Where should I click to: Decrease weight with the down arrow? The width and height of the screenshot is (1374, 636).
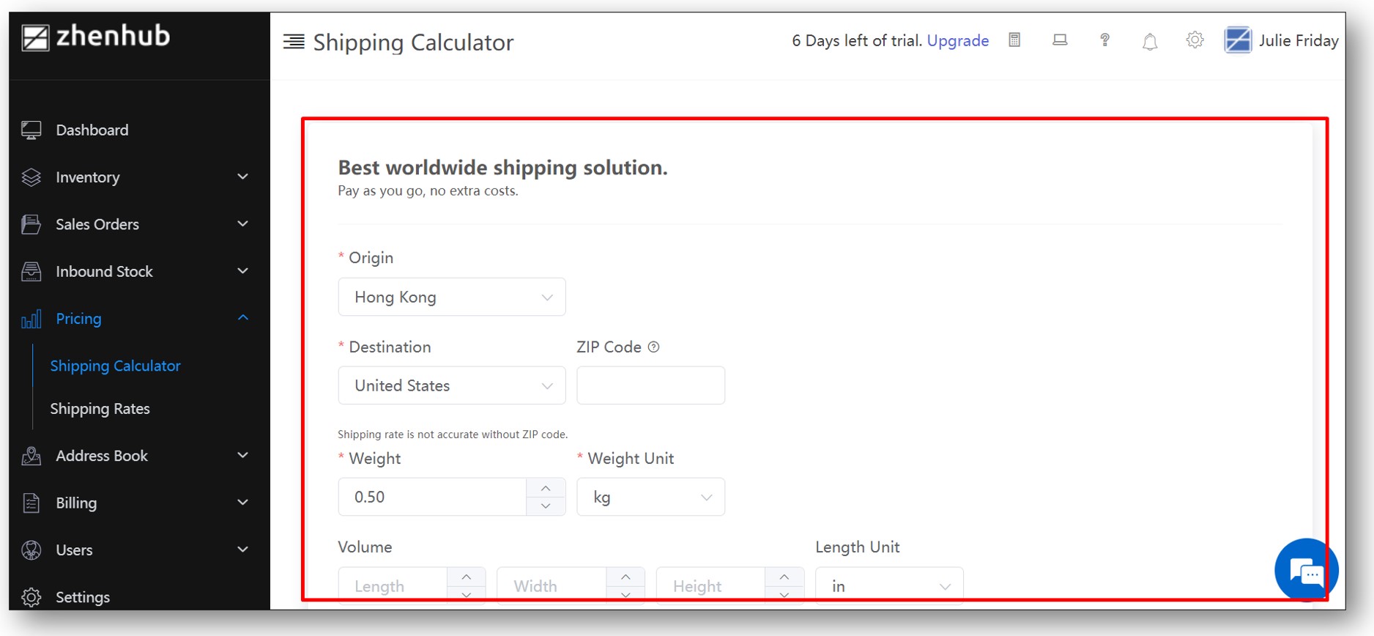[x=546, y=506]
